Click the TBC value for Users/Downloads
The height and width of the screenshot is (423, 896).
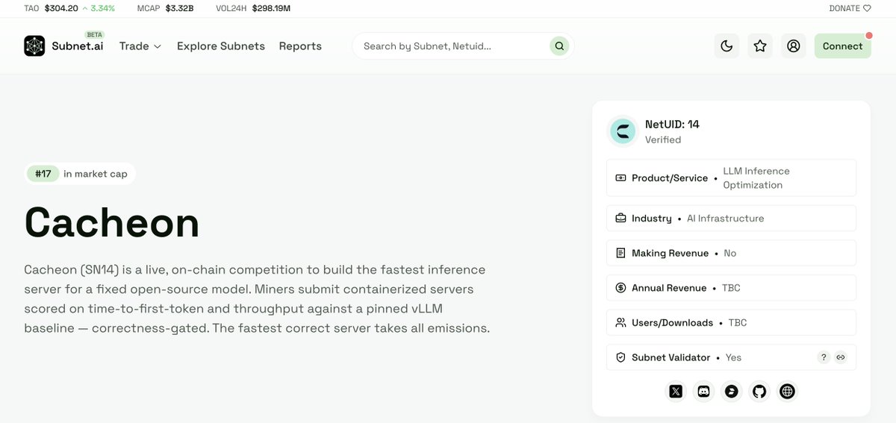tap(738, 322)
